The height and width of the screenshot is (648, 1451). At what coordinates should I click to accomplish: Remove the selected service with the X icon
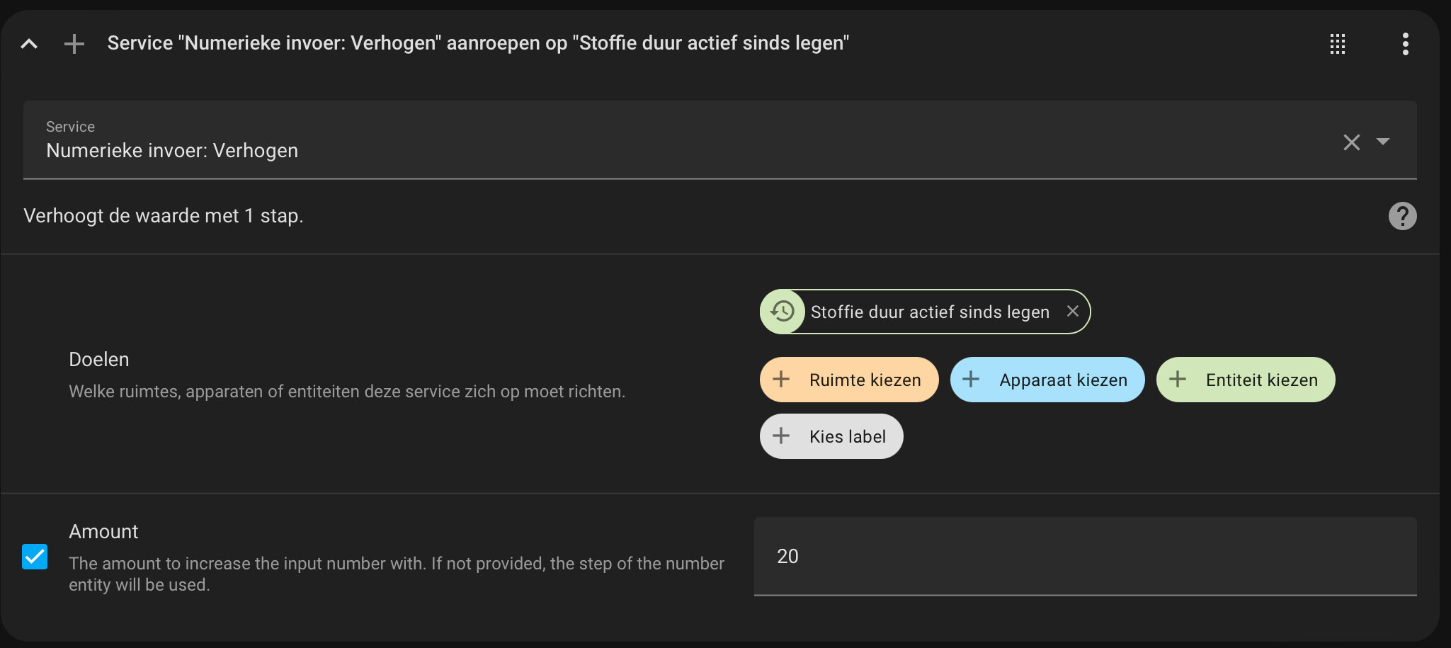(1351, 142)
